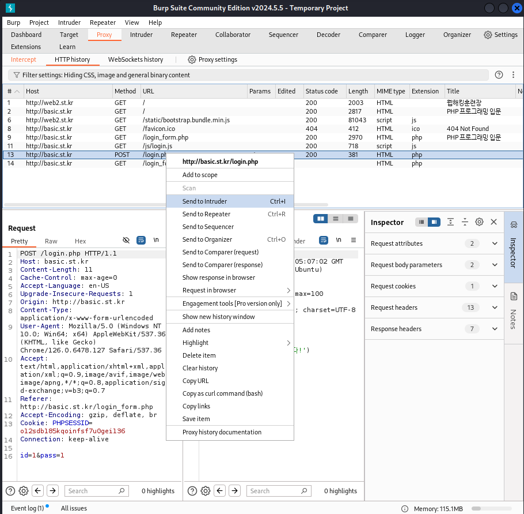Click the memory info icon in status bar

[x=404, y=509]
